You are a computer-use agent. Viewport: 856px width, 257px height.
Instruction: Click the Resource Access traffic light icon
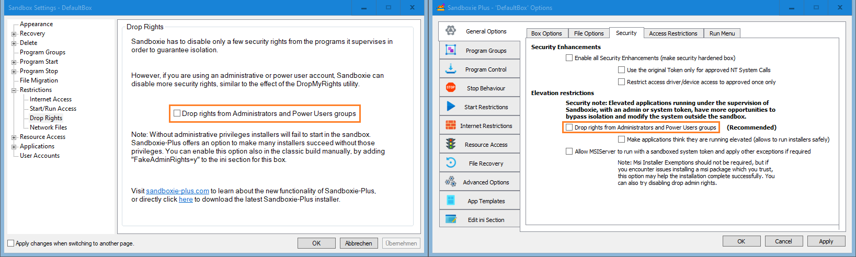[x=451, y=144]
